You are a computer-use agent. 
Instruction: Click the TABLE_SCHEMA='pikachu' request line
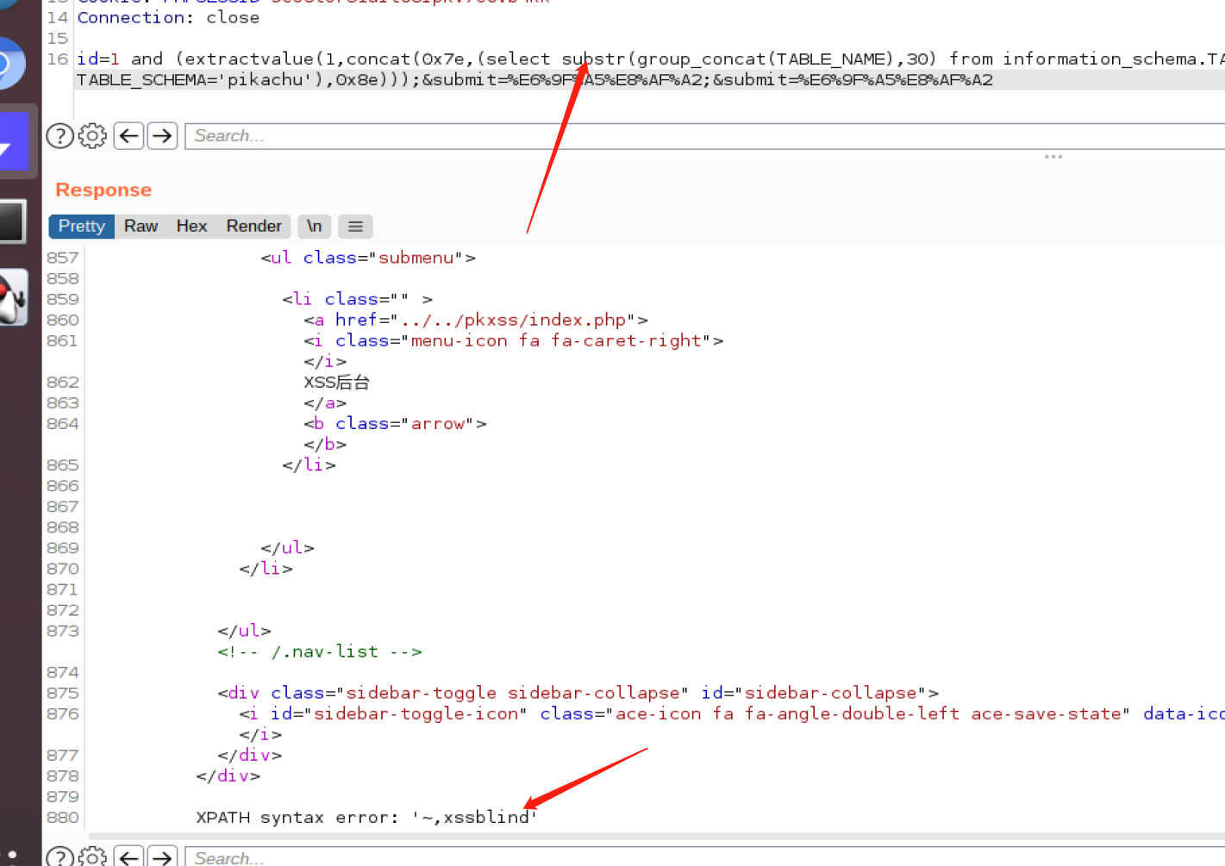(x=534, y=79)
